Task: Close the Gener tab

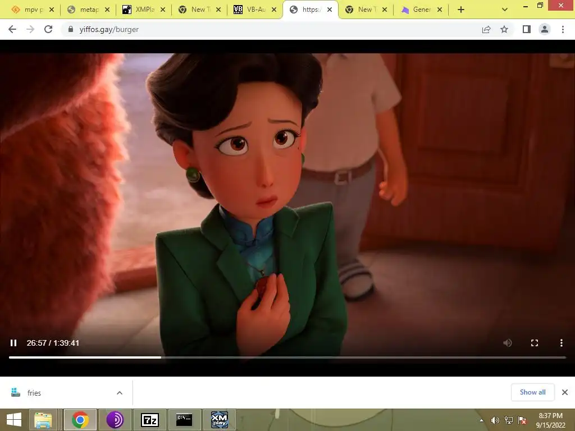Action: pyautogui.click(x=440, y=10)
